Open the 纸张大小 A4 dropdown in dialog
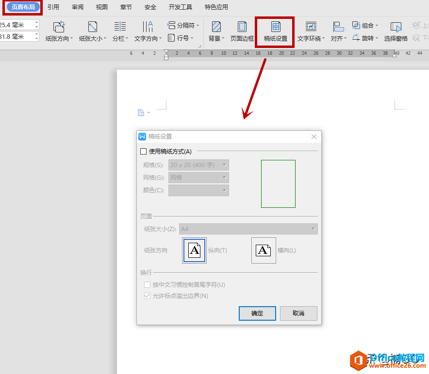Viewport: 429px width, 374px height. click(248, 229)
